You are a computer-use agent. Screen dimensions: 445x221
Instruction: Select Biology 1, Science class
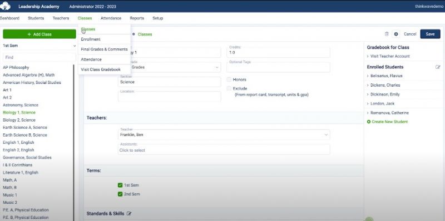(19, 113)
